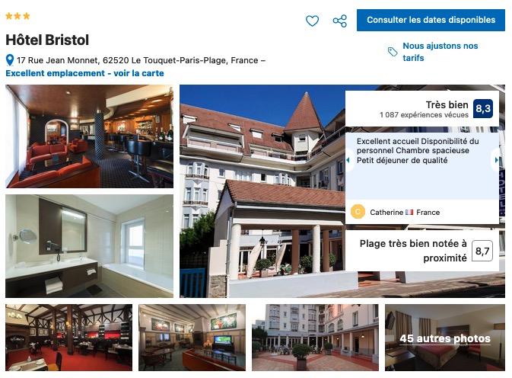Open the main hotel exterior photo
This screenshot has height=378, width=512.
click(262, 191)
